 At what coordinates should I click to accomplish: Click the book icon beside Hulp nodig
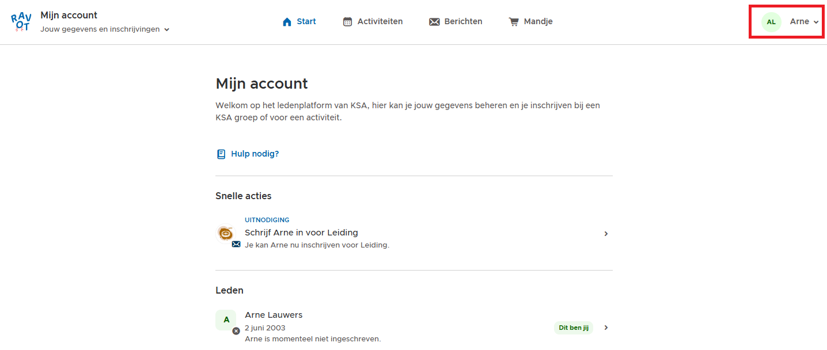tap(221, 154)
